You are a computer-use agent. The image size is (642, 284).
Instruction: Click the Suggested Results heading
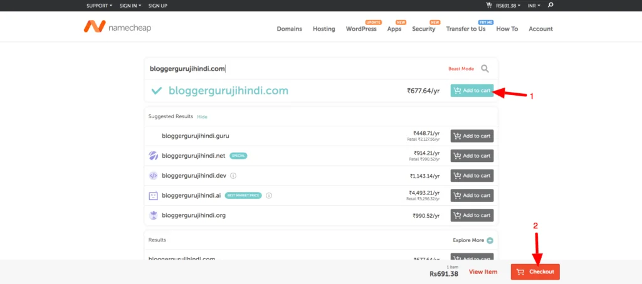tap(171, 116)
